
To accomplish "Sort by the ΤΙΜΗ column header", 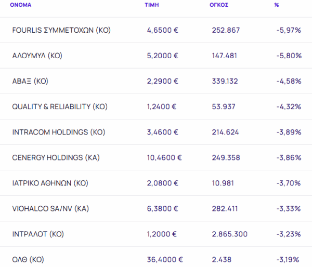I will click(152, 5).
